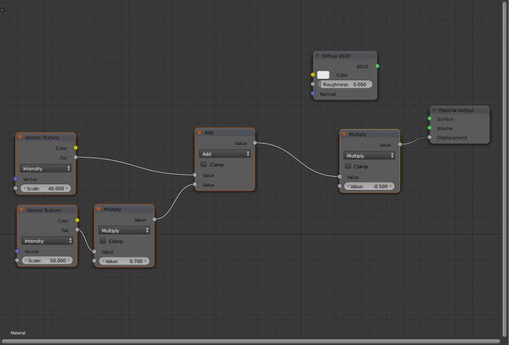Click increase arrow on the Value -0.500 field
This screenshot has width=509, height=345.
pyautogui.click(x=391, y=186)
